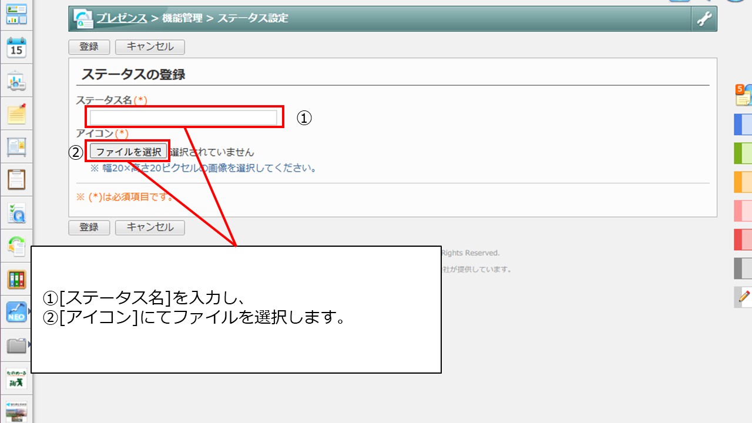Screen dimensions: 752x423
Task: Open the document search checklist sidebar icon
Action: pyautogui.click(x=16, y=213)
